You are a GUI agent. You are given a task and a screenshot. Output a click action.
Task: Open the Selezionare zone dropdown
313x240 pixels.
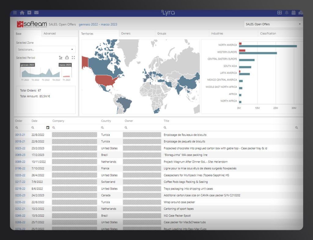[46, 49]
